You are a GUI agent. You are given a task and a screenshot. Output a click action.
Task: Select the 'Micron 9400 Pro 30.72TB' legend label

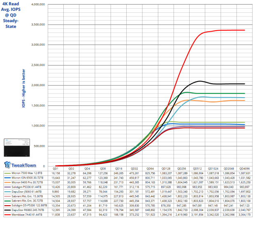click(x=27, y=183)
